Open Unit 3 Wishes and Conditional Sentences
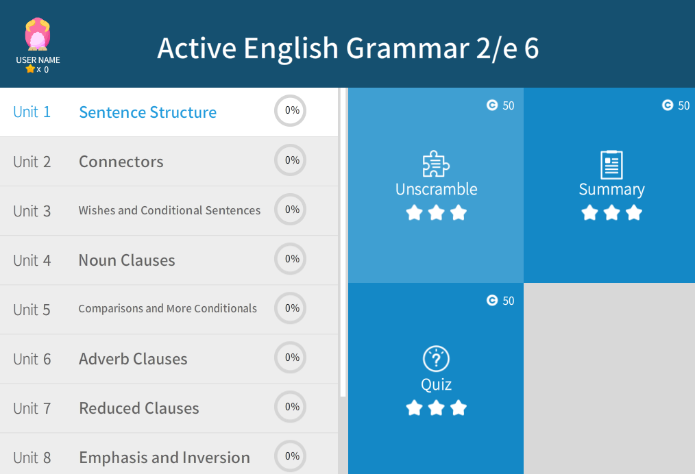The image size is (695, 474). pyautogui.click(x=169, y=211)
